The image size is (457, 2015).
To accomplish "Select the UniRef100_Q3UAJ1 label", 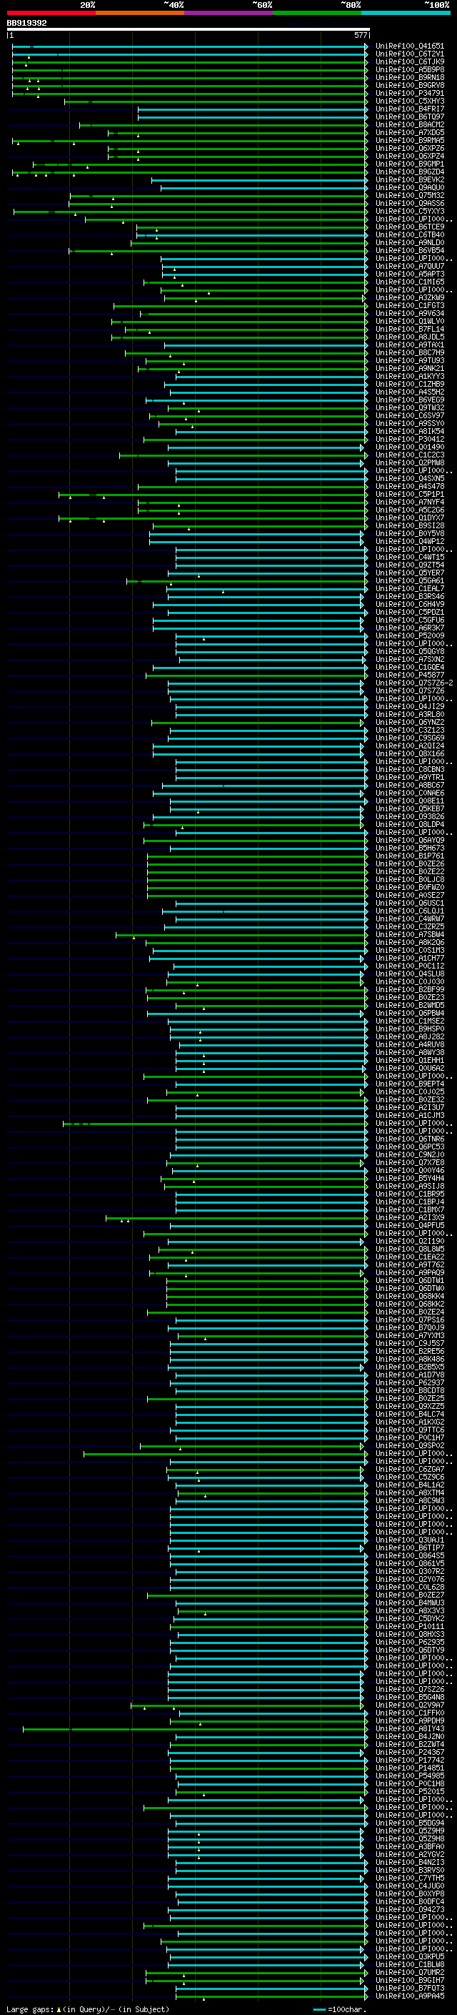I will click(x=410, y=1540).
